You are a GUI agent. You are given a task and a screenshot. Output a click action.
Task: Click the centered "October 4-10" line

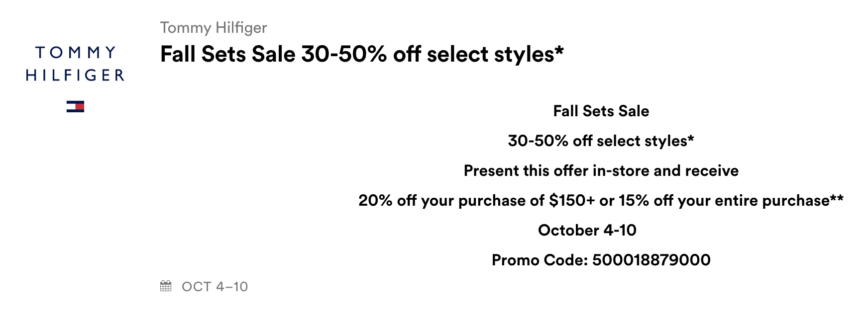tap(587, 230)
